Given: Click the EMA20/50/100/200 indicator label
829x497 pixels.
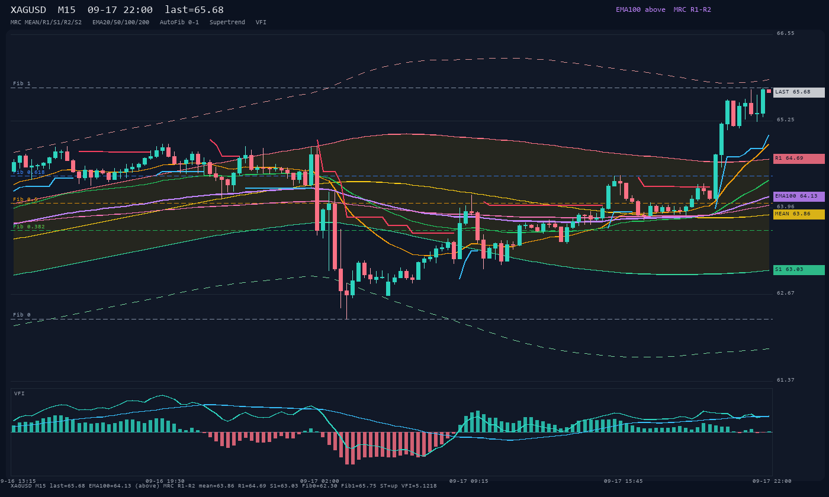Looking at the screenshot, I should (121, 22).
